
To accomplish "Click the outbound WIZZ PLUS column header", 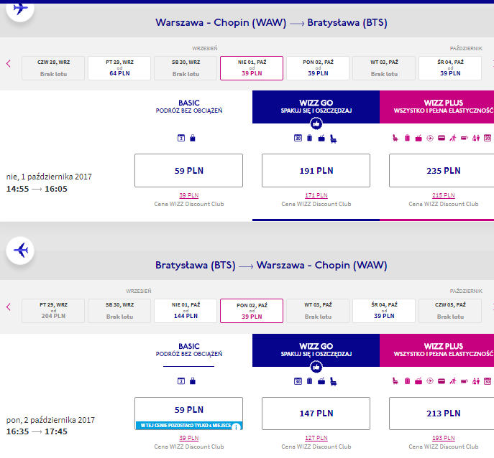I will click(x=436, y=107).
